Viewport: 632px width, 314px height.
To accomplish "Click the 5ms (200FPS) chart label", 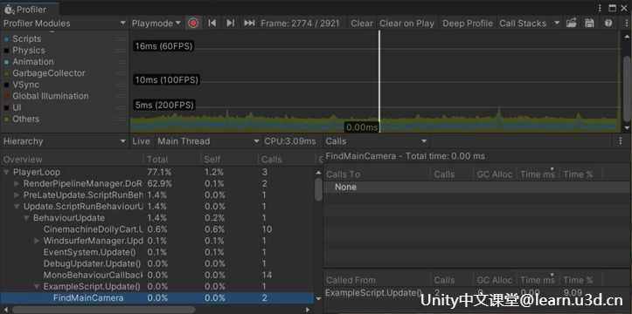I will click(164, 106).
